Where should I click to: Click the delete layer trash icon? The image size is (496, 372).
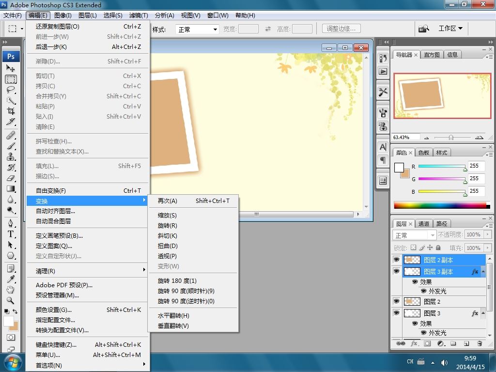pyautogui.click(x=480, y=343)
